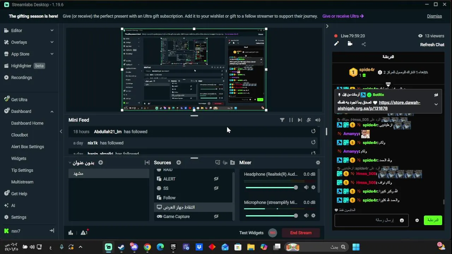Show the hidden ALERT source
Image resolution: width=452 pixels, height=254 pixels.
pos(216,179)
